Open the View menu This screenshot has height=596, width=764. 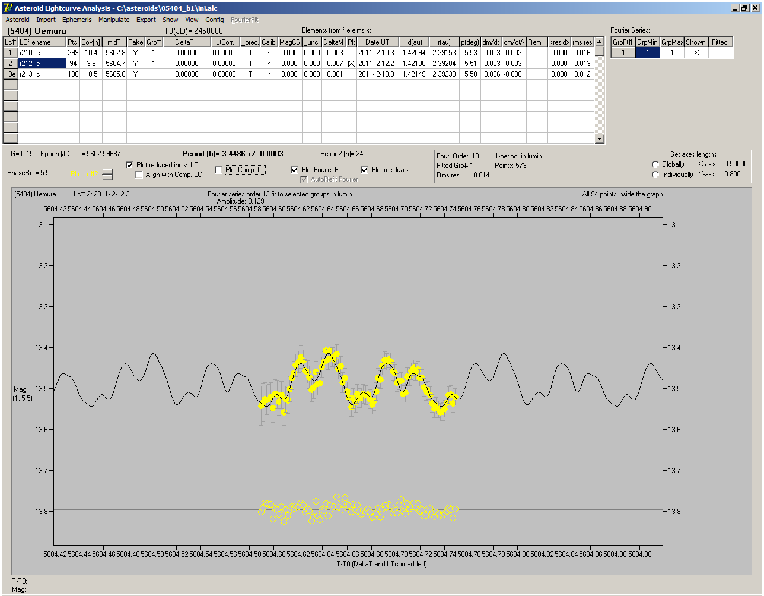tap(192, 20)
